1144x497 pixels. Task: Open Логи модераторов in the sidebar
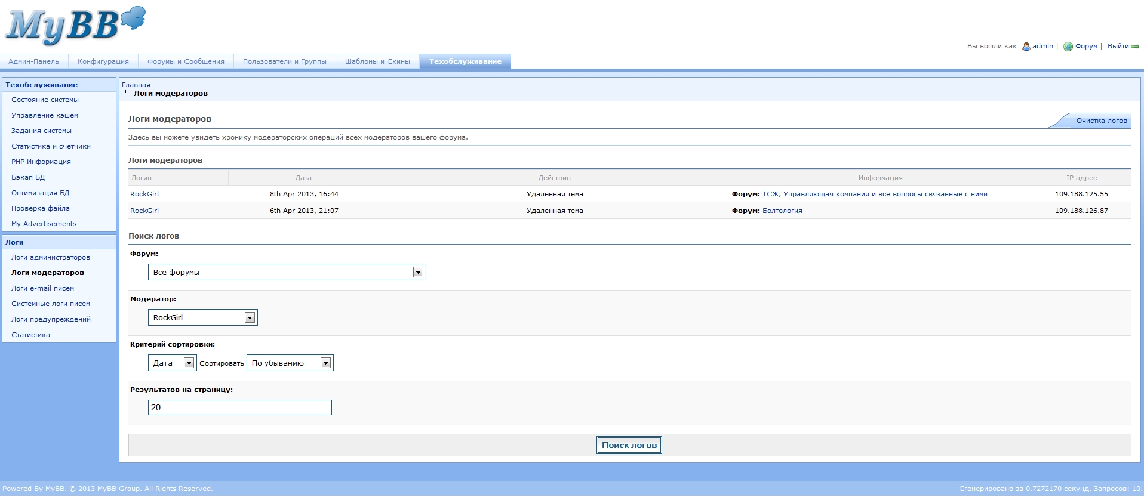(x=48, y=273)
